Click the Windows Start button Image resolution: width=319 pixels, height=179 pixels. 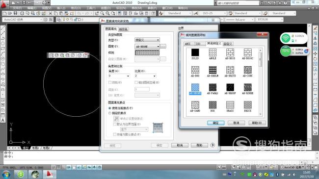[6, 174]
